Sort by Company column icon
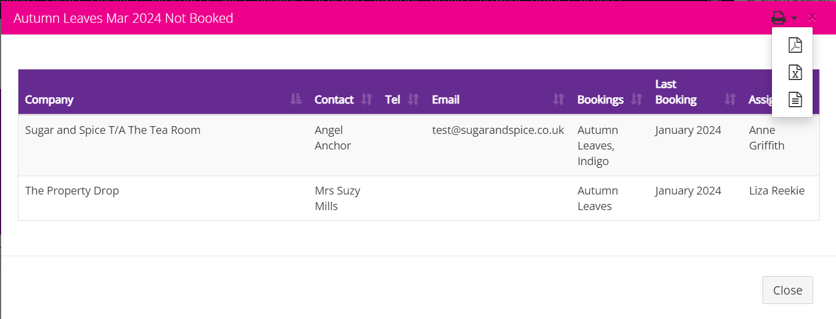The height and width of the screenshot is (319, 836). (x=296, y=99)
